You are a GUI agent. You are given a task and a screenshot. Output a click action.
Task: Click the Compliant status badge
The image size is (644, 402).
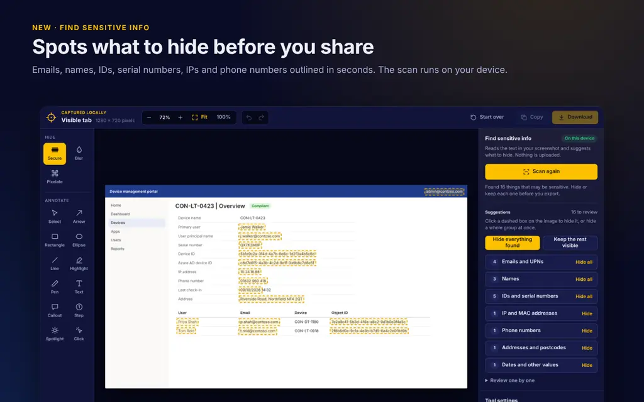coord(260,206)
